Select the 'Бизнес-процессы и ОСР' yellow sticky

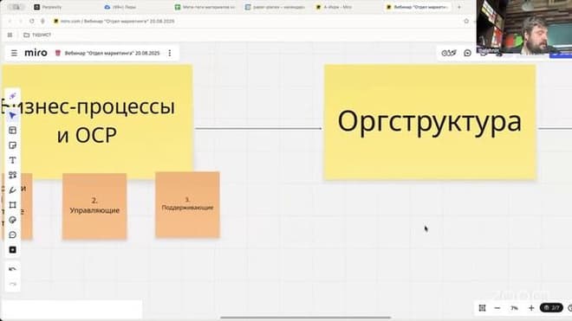point(97,121)
